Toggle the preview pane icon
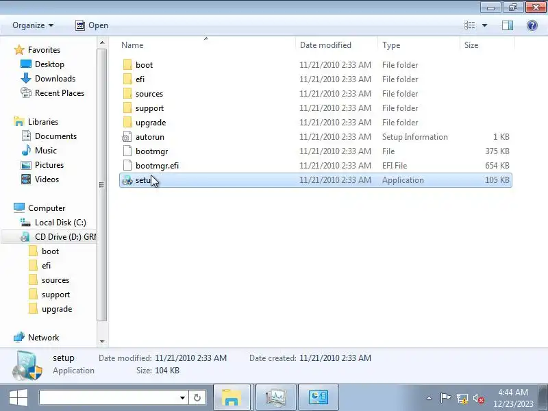Screen dimensions: 548x411 (508, 25)
